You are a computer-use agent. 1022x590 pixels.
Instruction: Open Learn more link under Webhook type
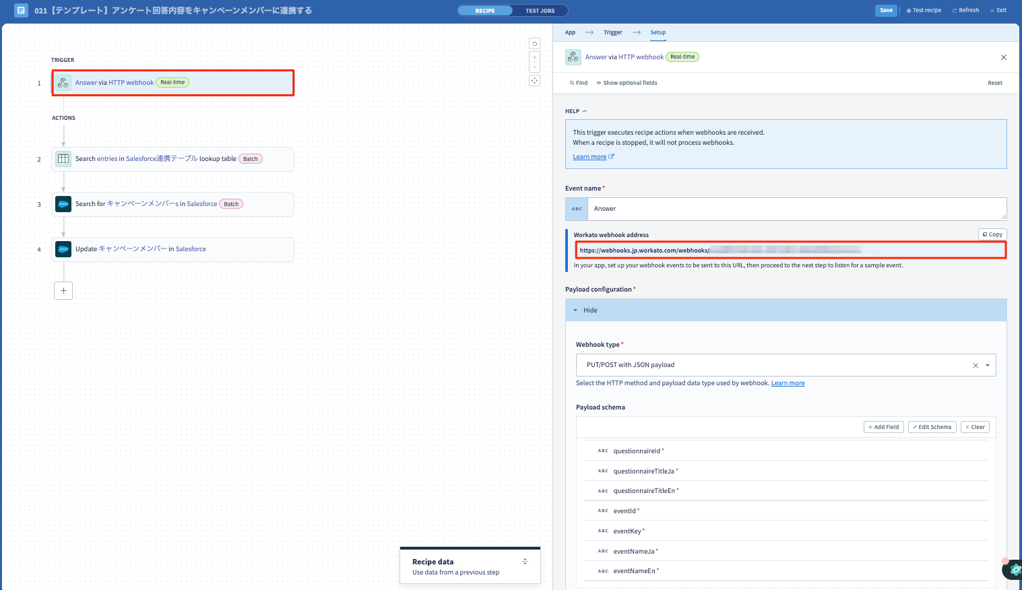tap(788, 383)
